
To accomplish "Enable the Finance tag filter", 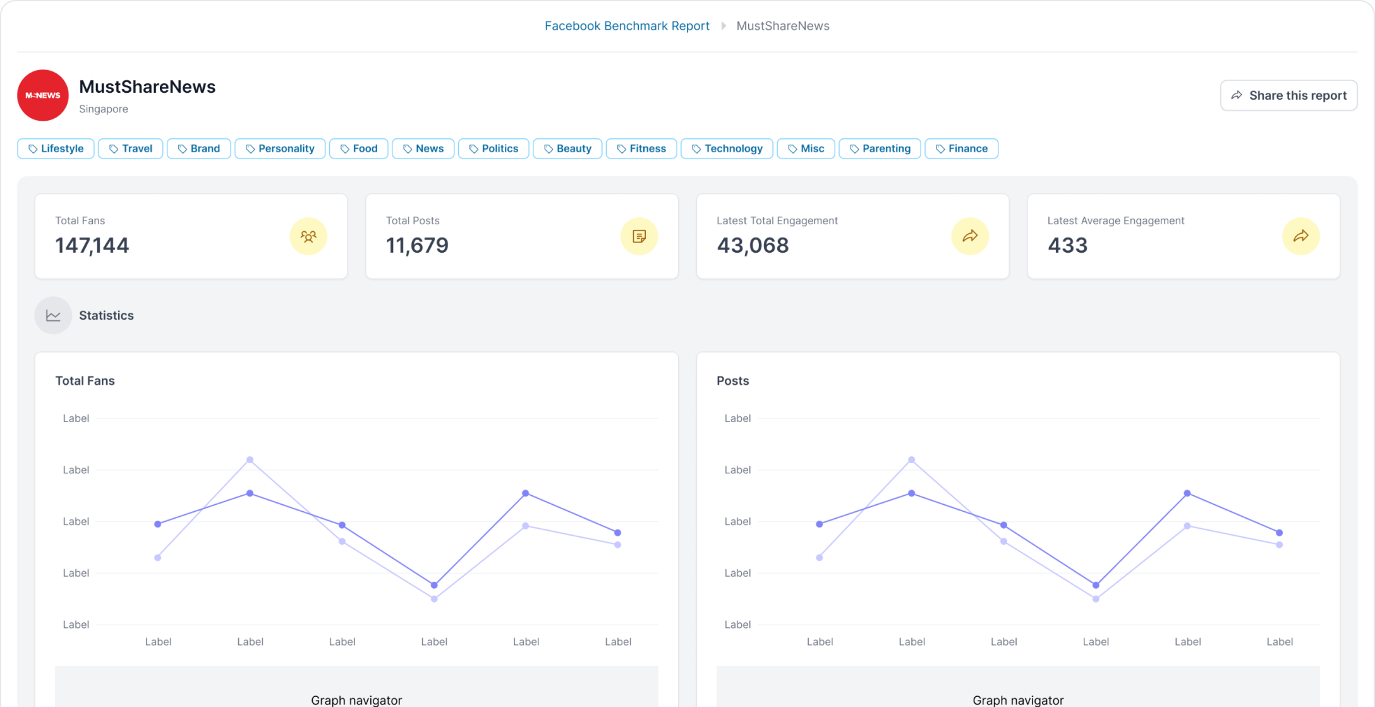I will (961, 148).
